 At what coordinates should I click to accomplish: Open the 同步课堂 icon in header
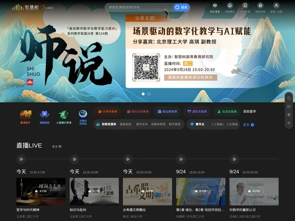(x=215, y=5)
